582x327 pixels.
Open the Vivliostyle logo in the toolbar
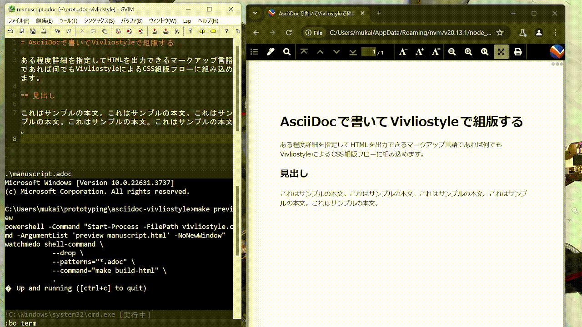pos(557,52)
